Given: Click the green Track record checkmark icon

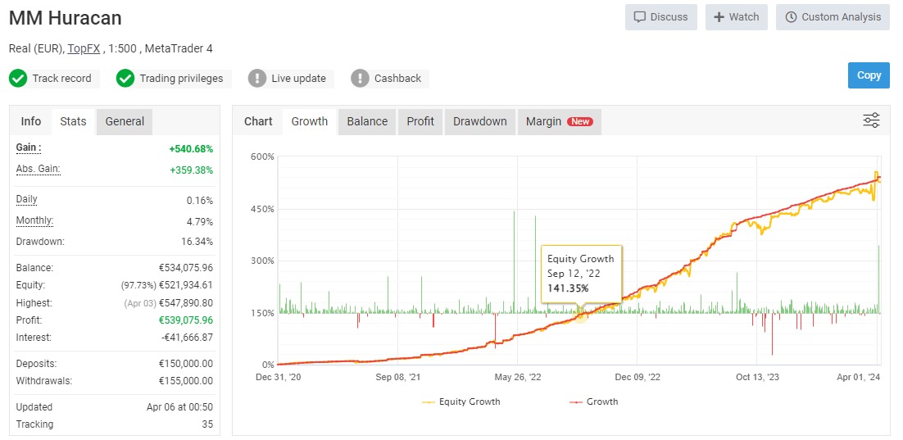Looking at the screenshot, I should [x=18, y=79].
